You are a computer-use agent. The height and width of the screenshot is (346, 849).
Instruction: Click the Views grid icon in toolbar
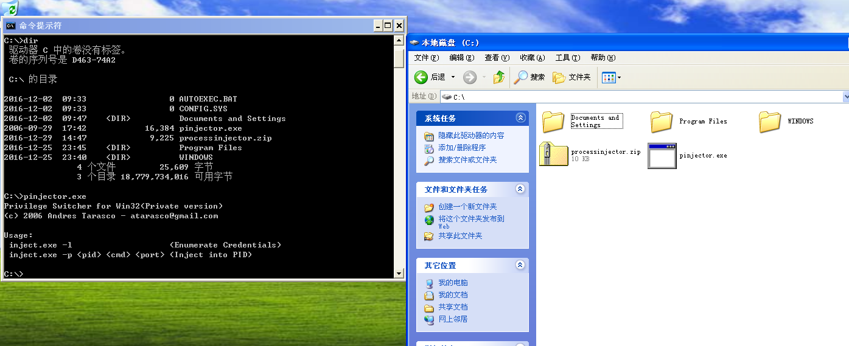(609, 77)
